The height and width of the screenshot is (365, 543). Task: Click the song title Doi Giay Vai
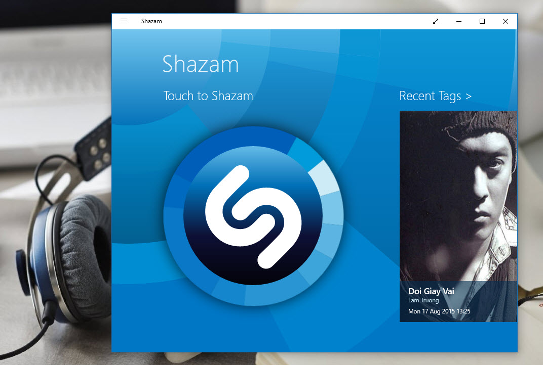[431, 291]
